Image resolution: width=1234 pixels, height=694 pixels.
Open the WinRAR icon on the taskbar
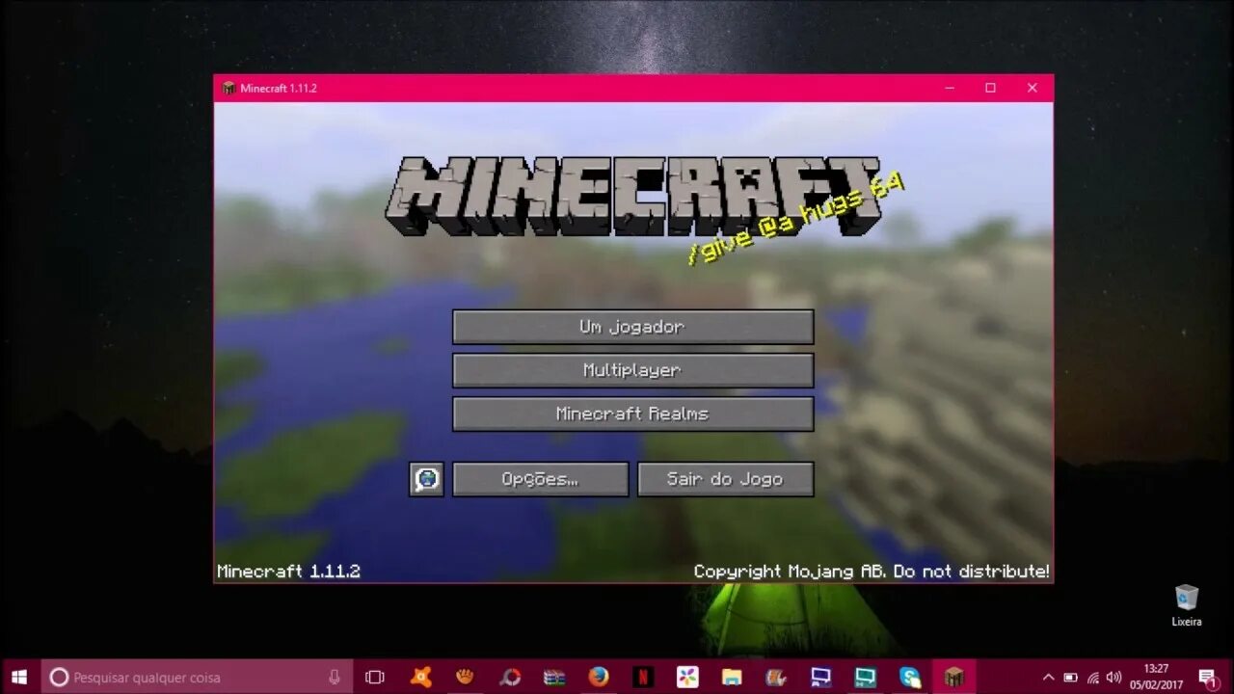tap(554, 678)
